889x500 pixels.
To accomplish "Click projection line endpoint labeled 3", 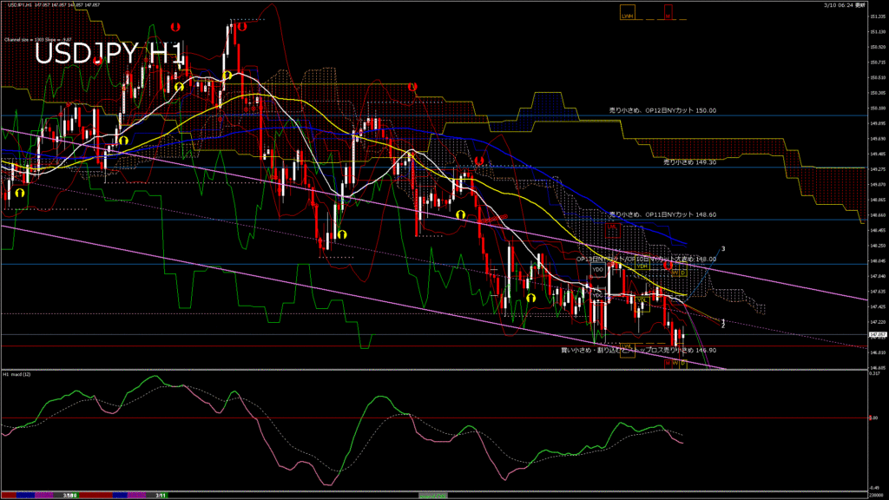I will click(x=723, y=249).
